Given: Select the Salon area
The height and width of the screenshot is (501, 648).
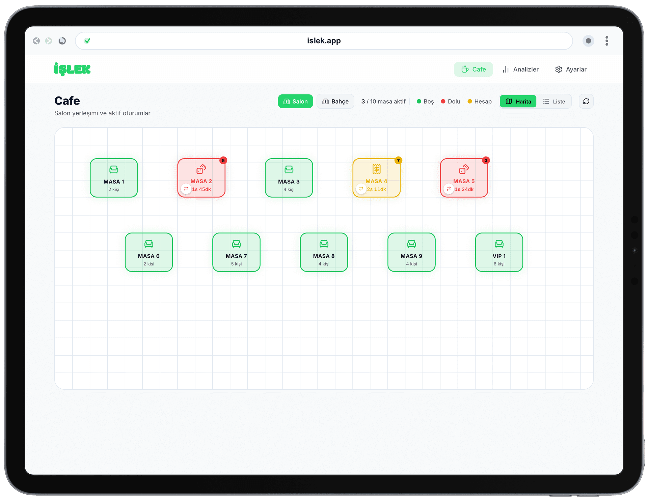Looking at the screenshot, I should coord(295,101).
